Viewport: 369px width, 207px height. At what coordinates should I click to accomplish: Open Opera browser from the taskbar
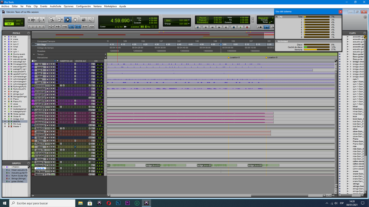[109, 203]
